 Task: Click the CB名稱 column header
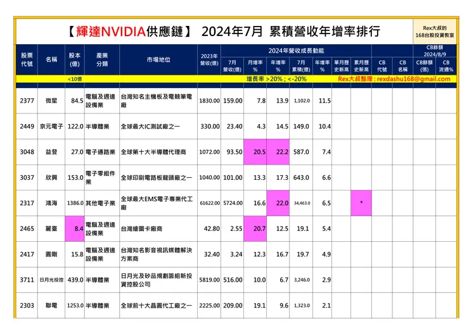pos(402,66)
